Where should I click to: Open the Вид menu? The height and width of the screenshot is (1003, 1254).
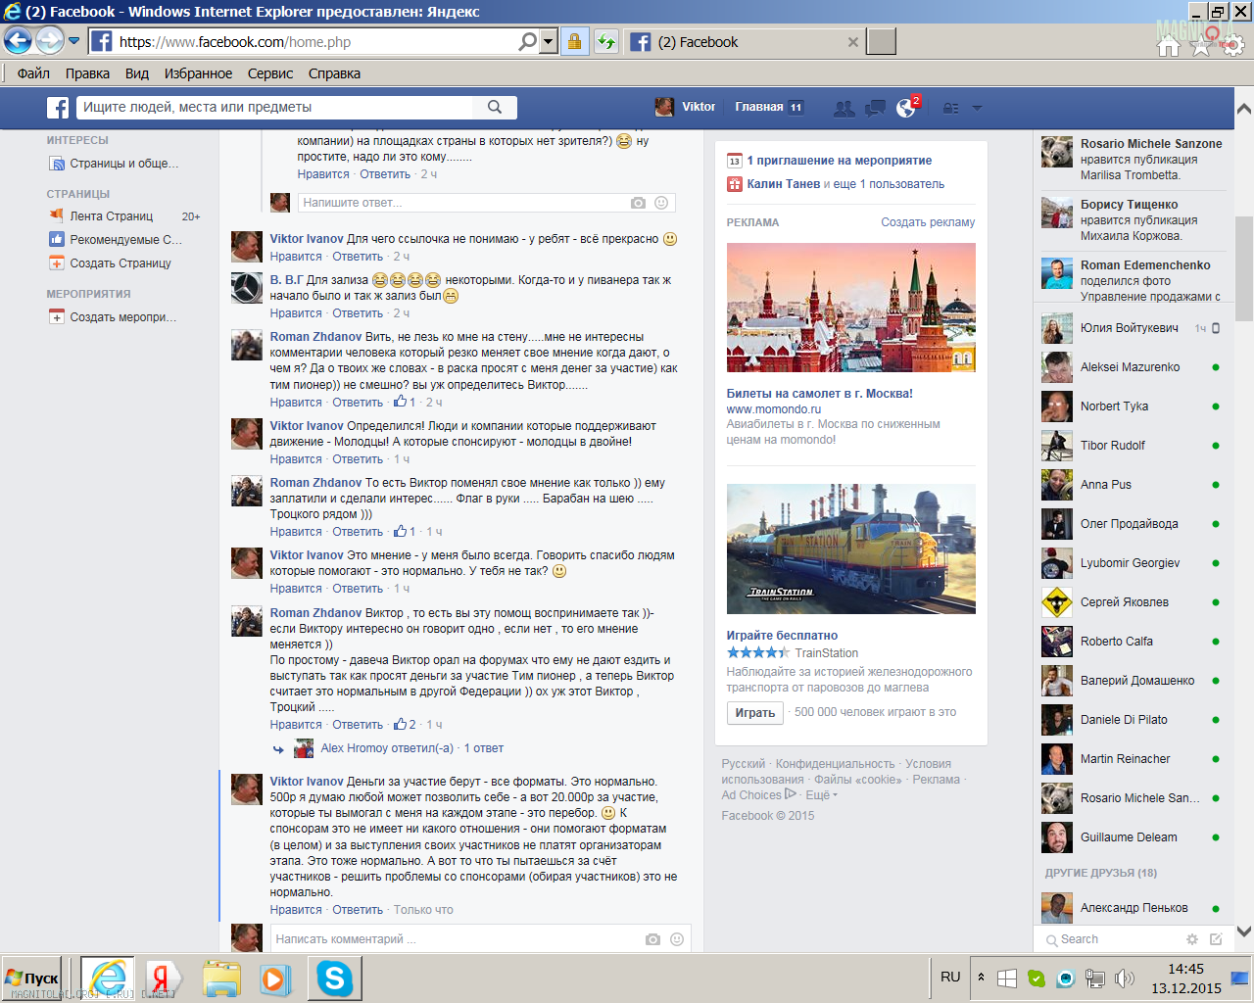click(x=137, y=73)
